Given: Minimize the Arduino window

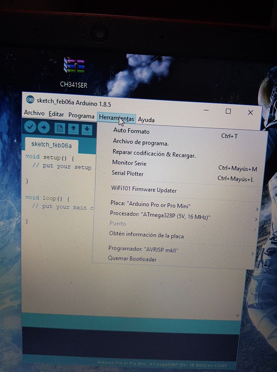Looking at the screenshot, I should coord(206,110).
